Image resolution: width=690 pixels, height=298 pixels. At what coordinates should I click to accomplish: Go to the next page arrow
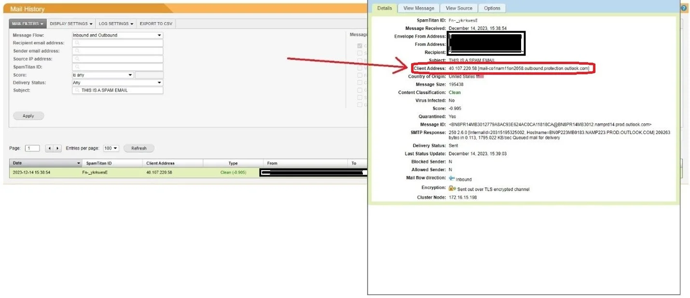click(57, 149)
